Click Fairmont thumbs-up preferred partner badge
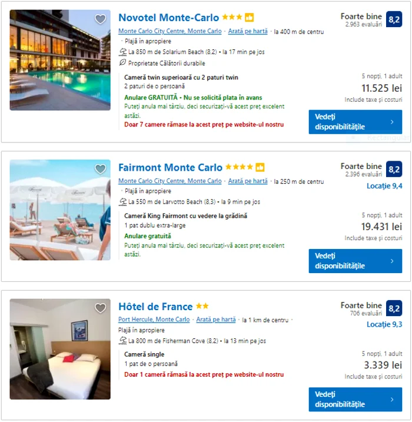412x422 pixels. [x=260, y=168]
